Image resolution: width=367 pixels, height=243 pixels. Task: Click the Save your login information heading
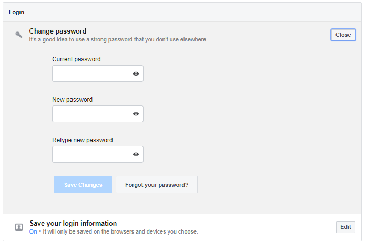[x=73, y=224]
